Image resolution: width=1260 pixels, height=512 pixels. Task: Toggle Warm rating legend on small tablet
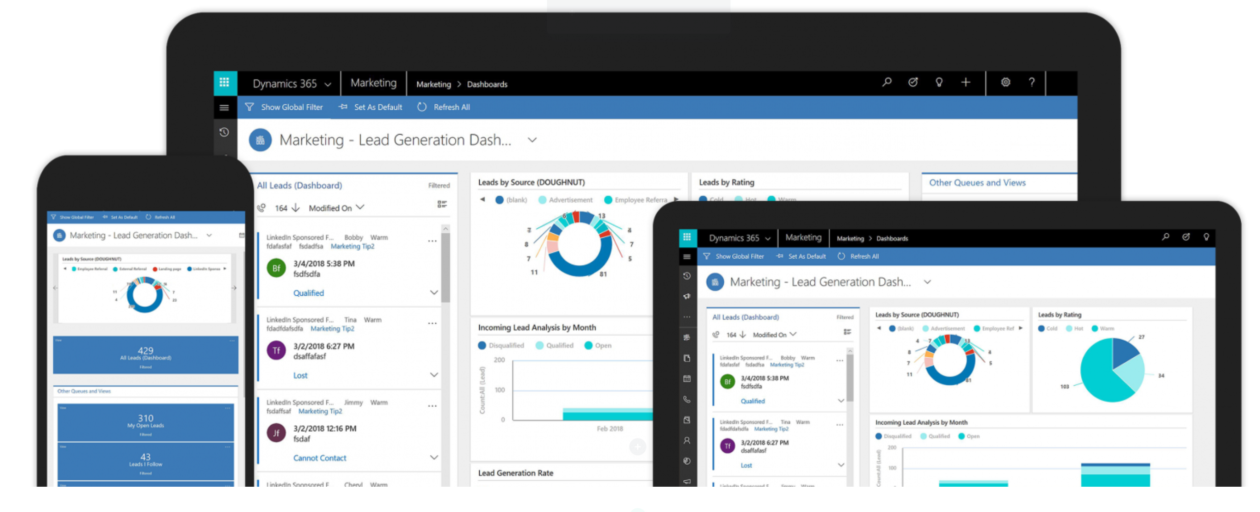[x=1103, y=329]
